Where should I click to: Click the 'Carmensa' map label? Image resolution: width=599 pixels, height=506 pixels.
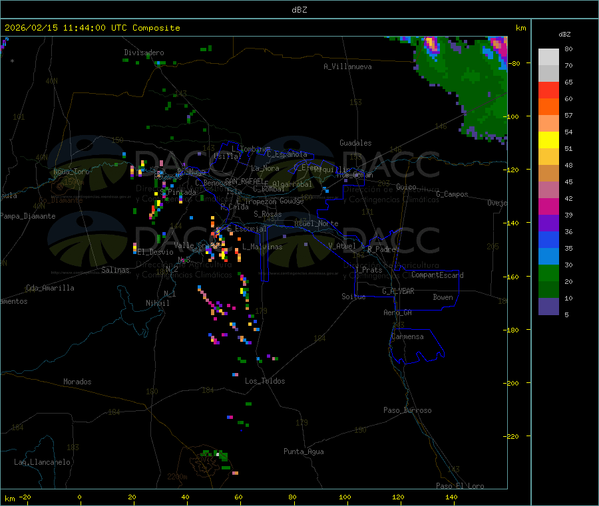(407, 337)
